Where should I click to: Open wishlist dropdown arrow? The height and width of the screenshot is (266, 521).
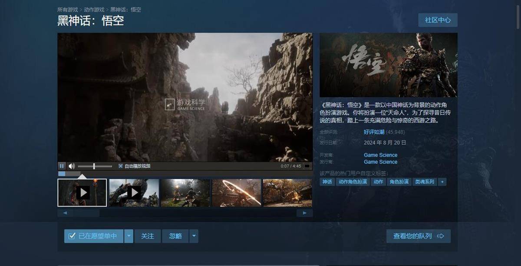[129, 236]
